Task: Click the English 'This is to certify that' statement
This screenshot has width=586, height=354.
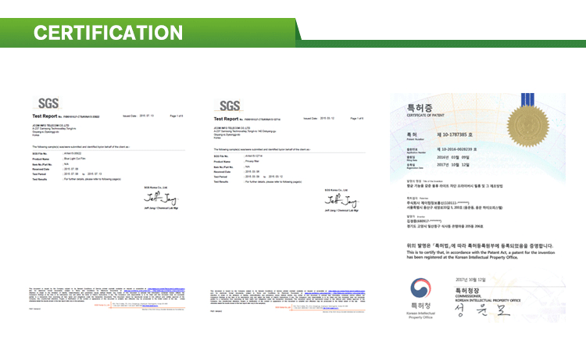Action: pos(481,255)
